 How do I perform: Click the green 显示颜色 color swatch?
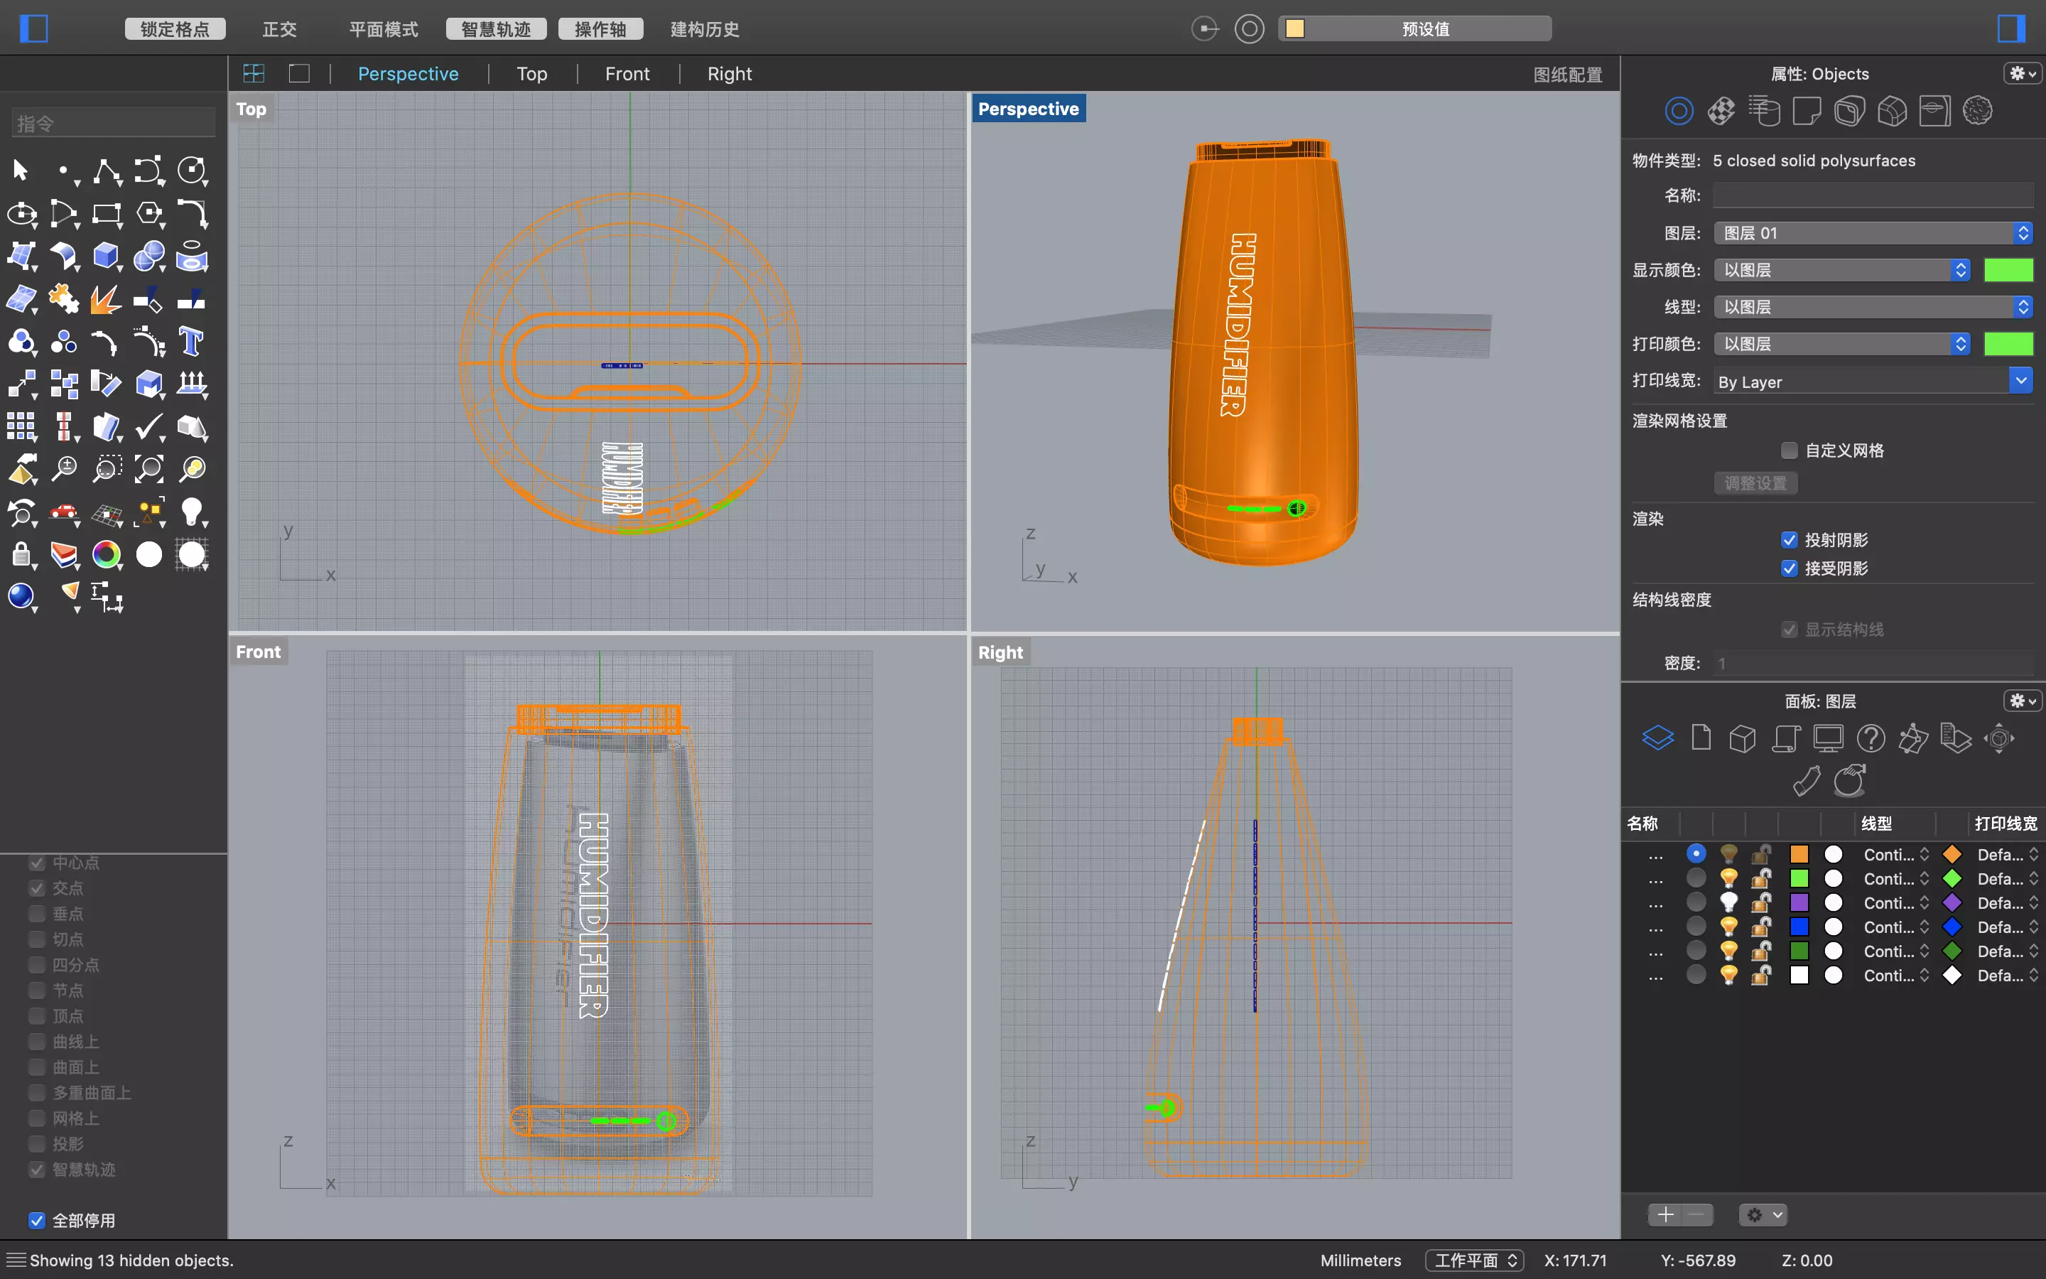pyautogui.click(x=2008, y=270)
